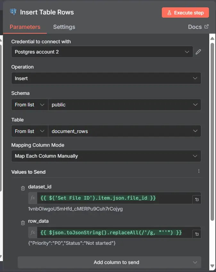
Task: Open the node documentation via Docs link
Action: coord(195,27)
